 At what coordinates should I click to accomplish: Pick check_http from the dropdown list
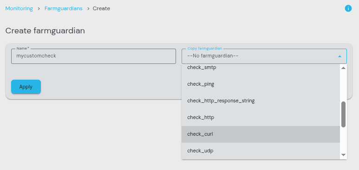pos(261,118)
